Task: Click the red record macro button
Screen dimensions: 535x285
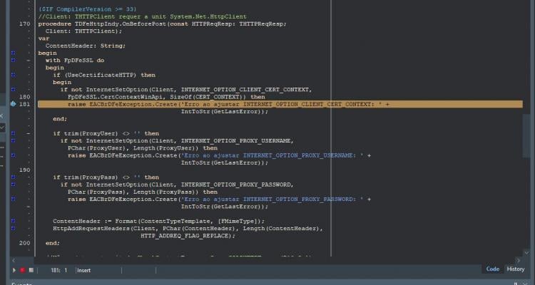Action: coord(23,270)
